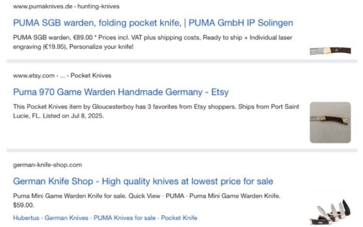Click the Pocket Knives breadcrumb on Etsy result
Image resolution: width=363 pixels, height=227 pixels.
pyautogui.click(x=91, y=76)
